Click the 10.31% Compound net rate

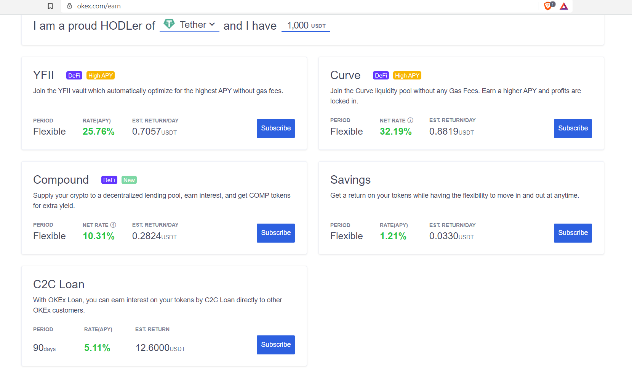pos(99,236)
